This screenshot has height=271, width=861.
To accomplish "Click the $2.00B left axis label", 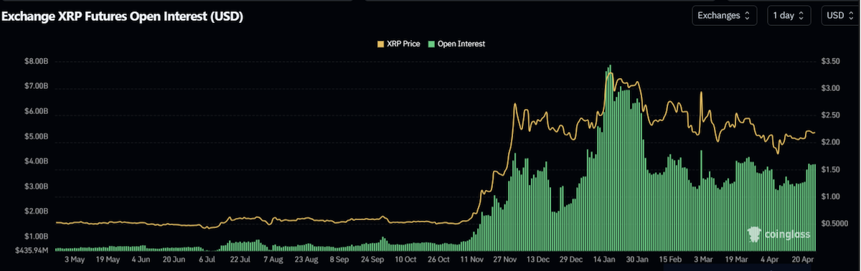I will pyautogui.click(x=36, y=211).
